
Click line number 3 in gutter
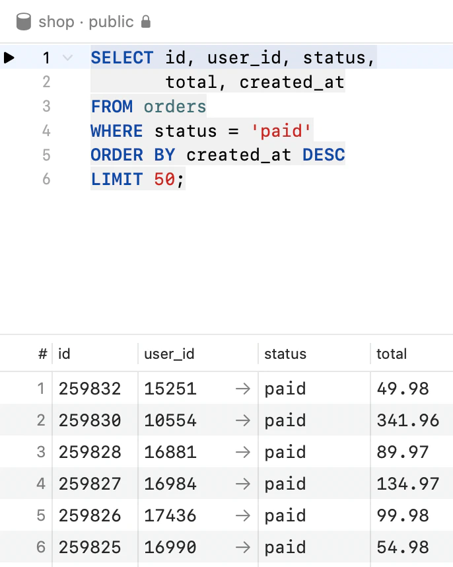pyautogui.click(x=46, y=106)
